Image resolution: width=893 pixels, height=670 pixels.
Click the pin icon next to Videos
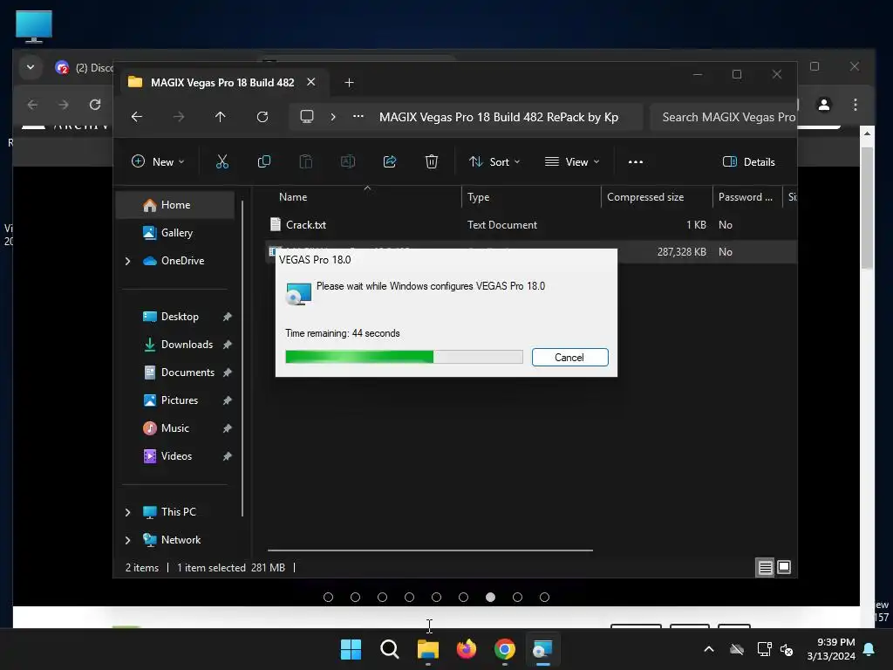pyautogui.click(x=227, y=456)
